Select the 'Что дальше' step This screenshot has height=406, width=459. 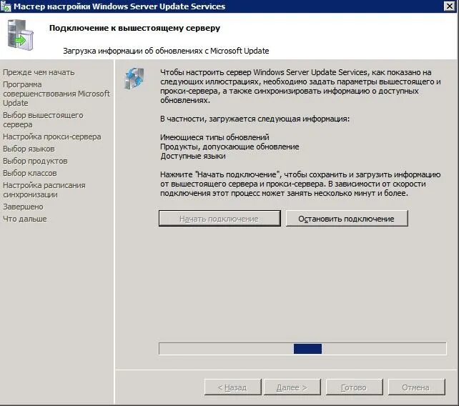click(25, 219)
